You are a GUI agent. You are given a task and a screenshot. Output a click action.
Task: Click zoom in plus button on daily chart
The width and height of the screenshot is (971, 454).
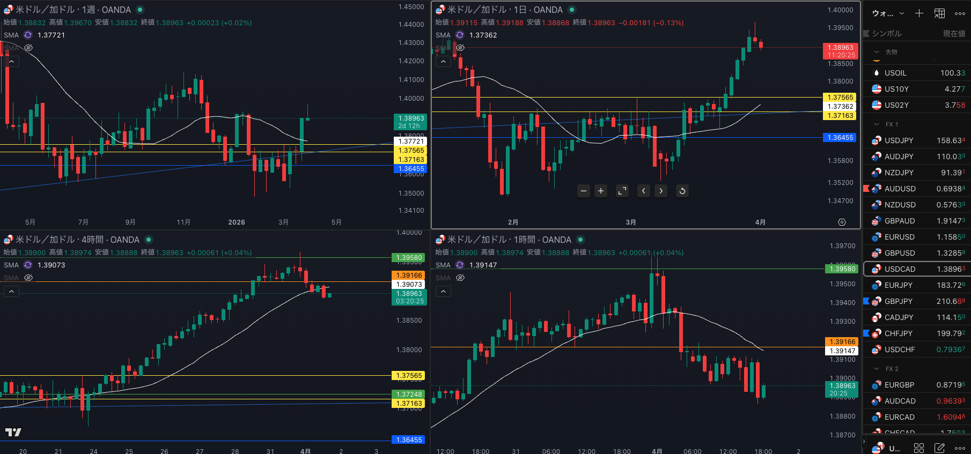pyautogui.click(x=601, y=191)
